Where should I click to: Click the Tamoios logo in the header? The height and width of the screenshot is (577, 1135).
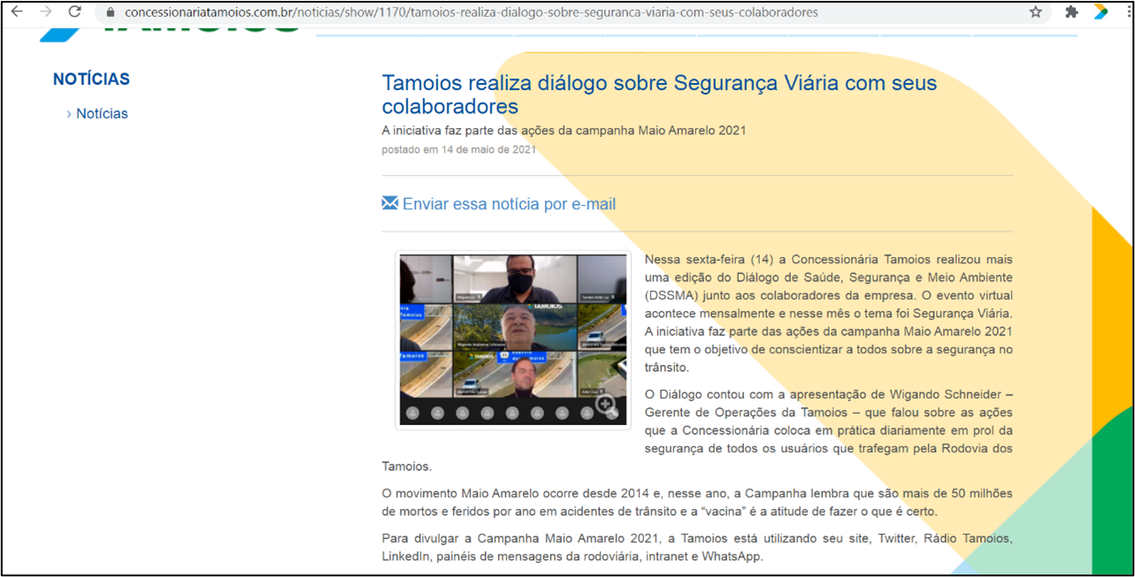177,27
